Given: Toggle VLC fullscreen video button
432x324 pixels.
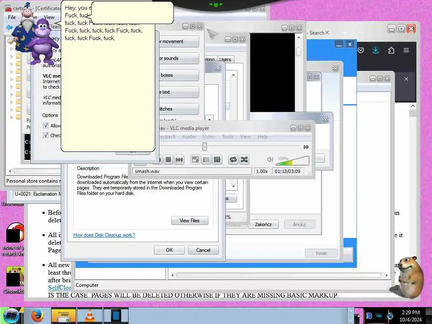Looking at the screenshot, I should 195,159.
